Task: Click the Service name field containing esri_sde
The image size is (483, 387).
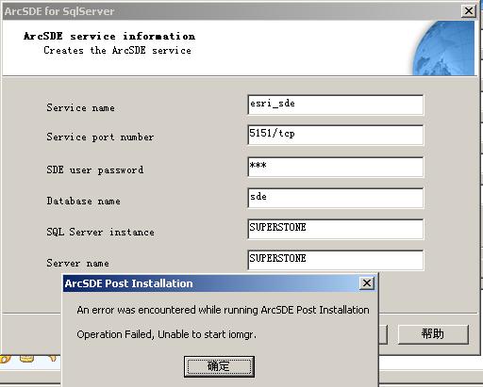Action: (336, 105)
